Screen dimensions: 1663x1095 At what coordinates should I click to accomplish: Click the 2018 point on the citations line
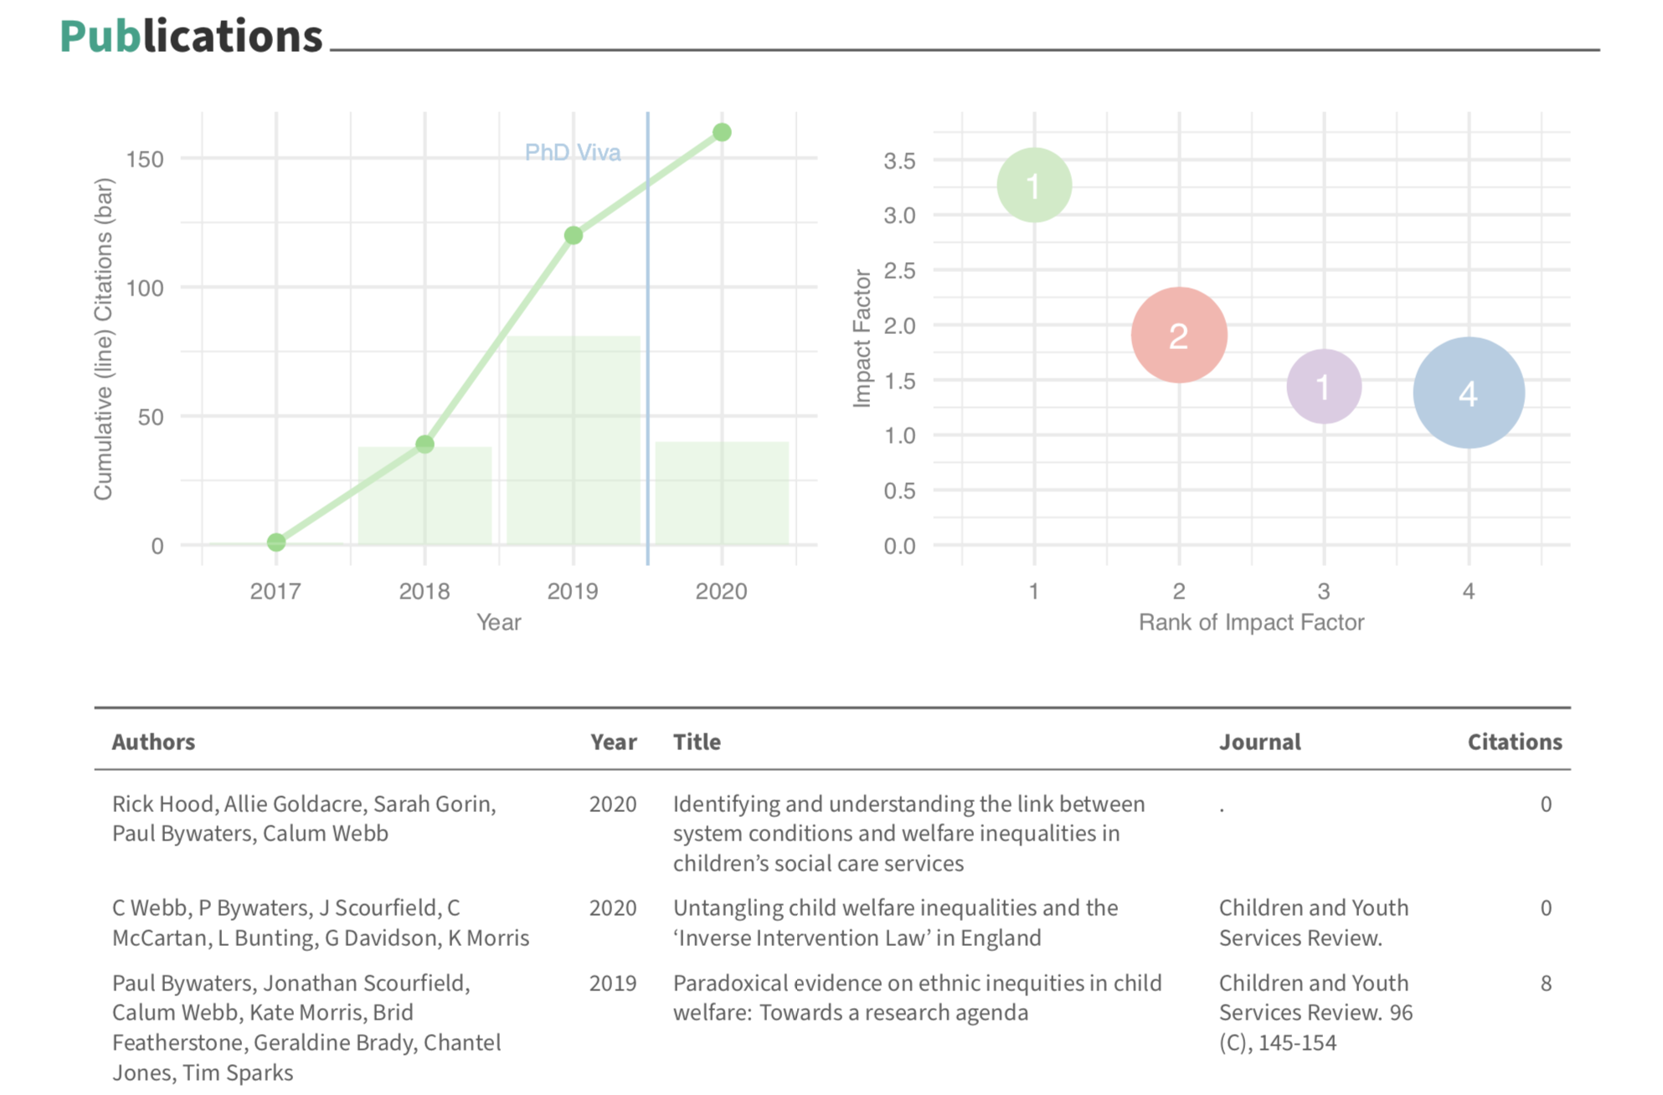(425, 444)
